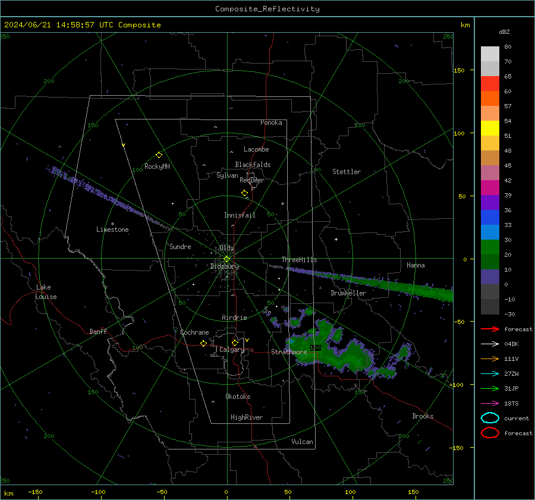Select the Brooks town label

(x=423, y=416)
